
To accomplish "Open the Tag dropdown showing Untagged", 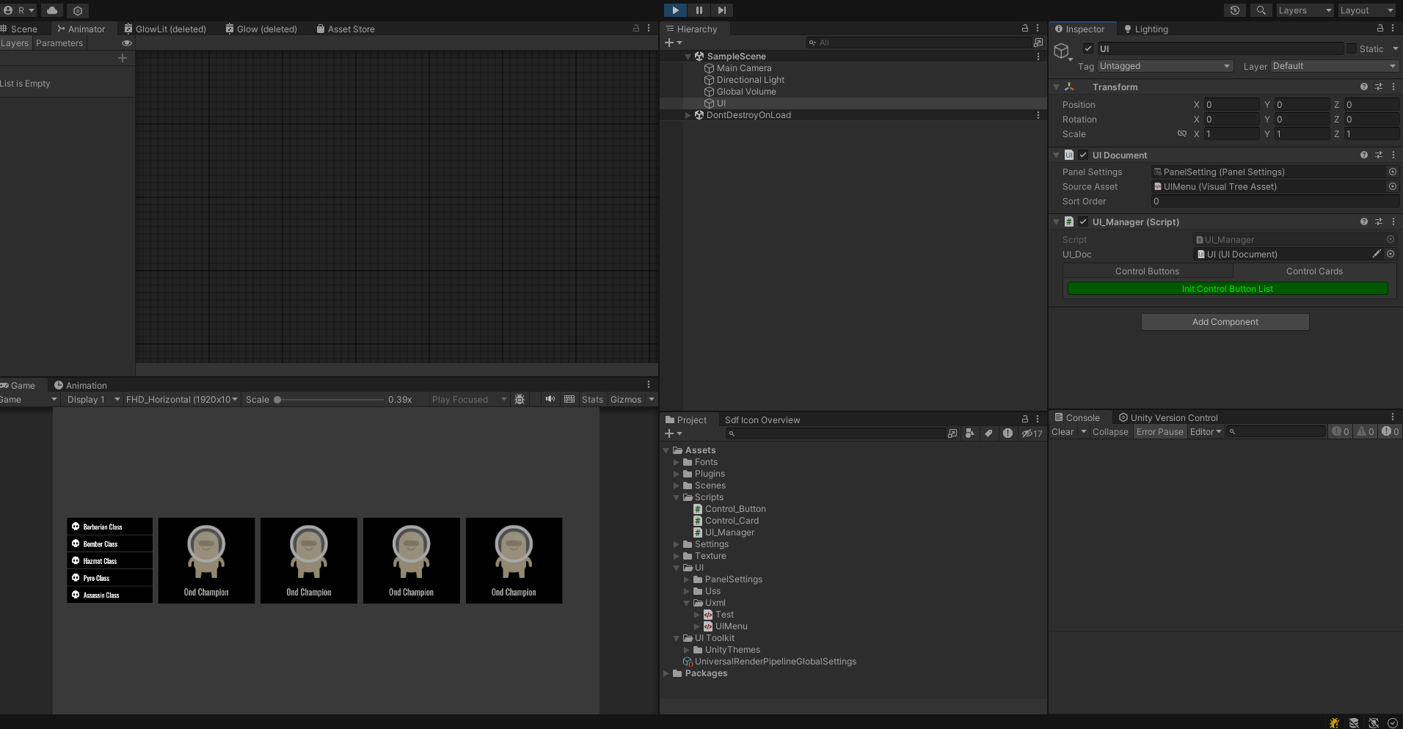I will [x=1164, y=66].
